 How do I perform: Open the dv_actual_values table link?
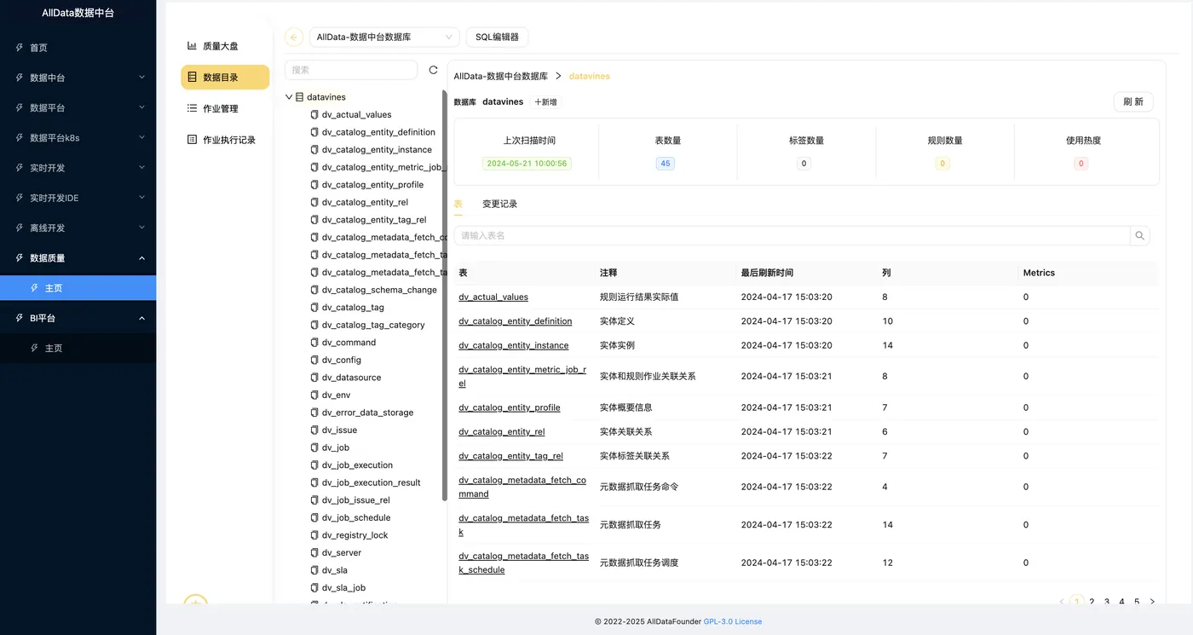point(493,297)
